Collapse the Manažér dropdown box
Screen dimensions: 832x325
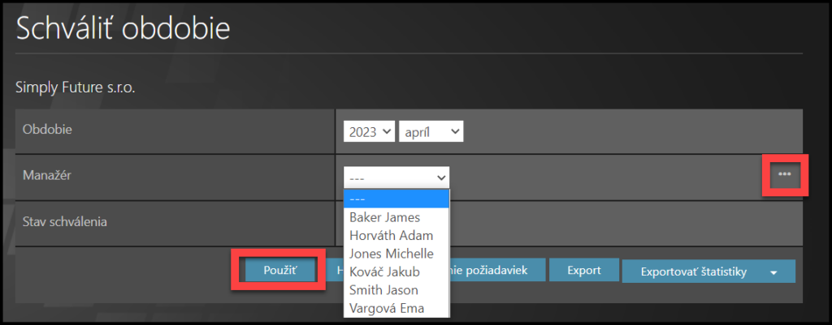coord(396,177)
